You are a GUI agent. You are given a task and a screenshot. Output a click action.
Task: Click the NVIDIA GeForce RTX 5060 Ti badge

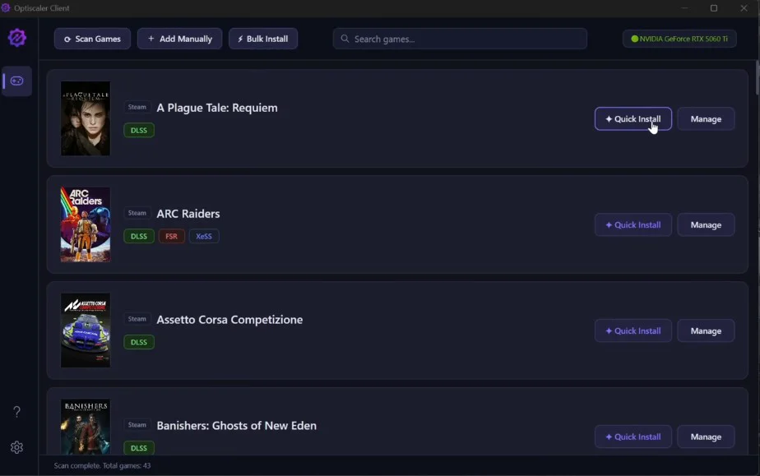679,39
